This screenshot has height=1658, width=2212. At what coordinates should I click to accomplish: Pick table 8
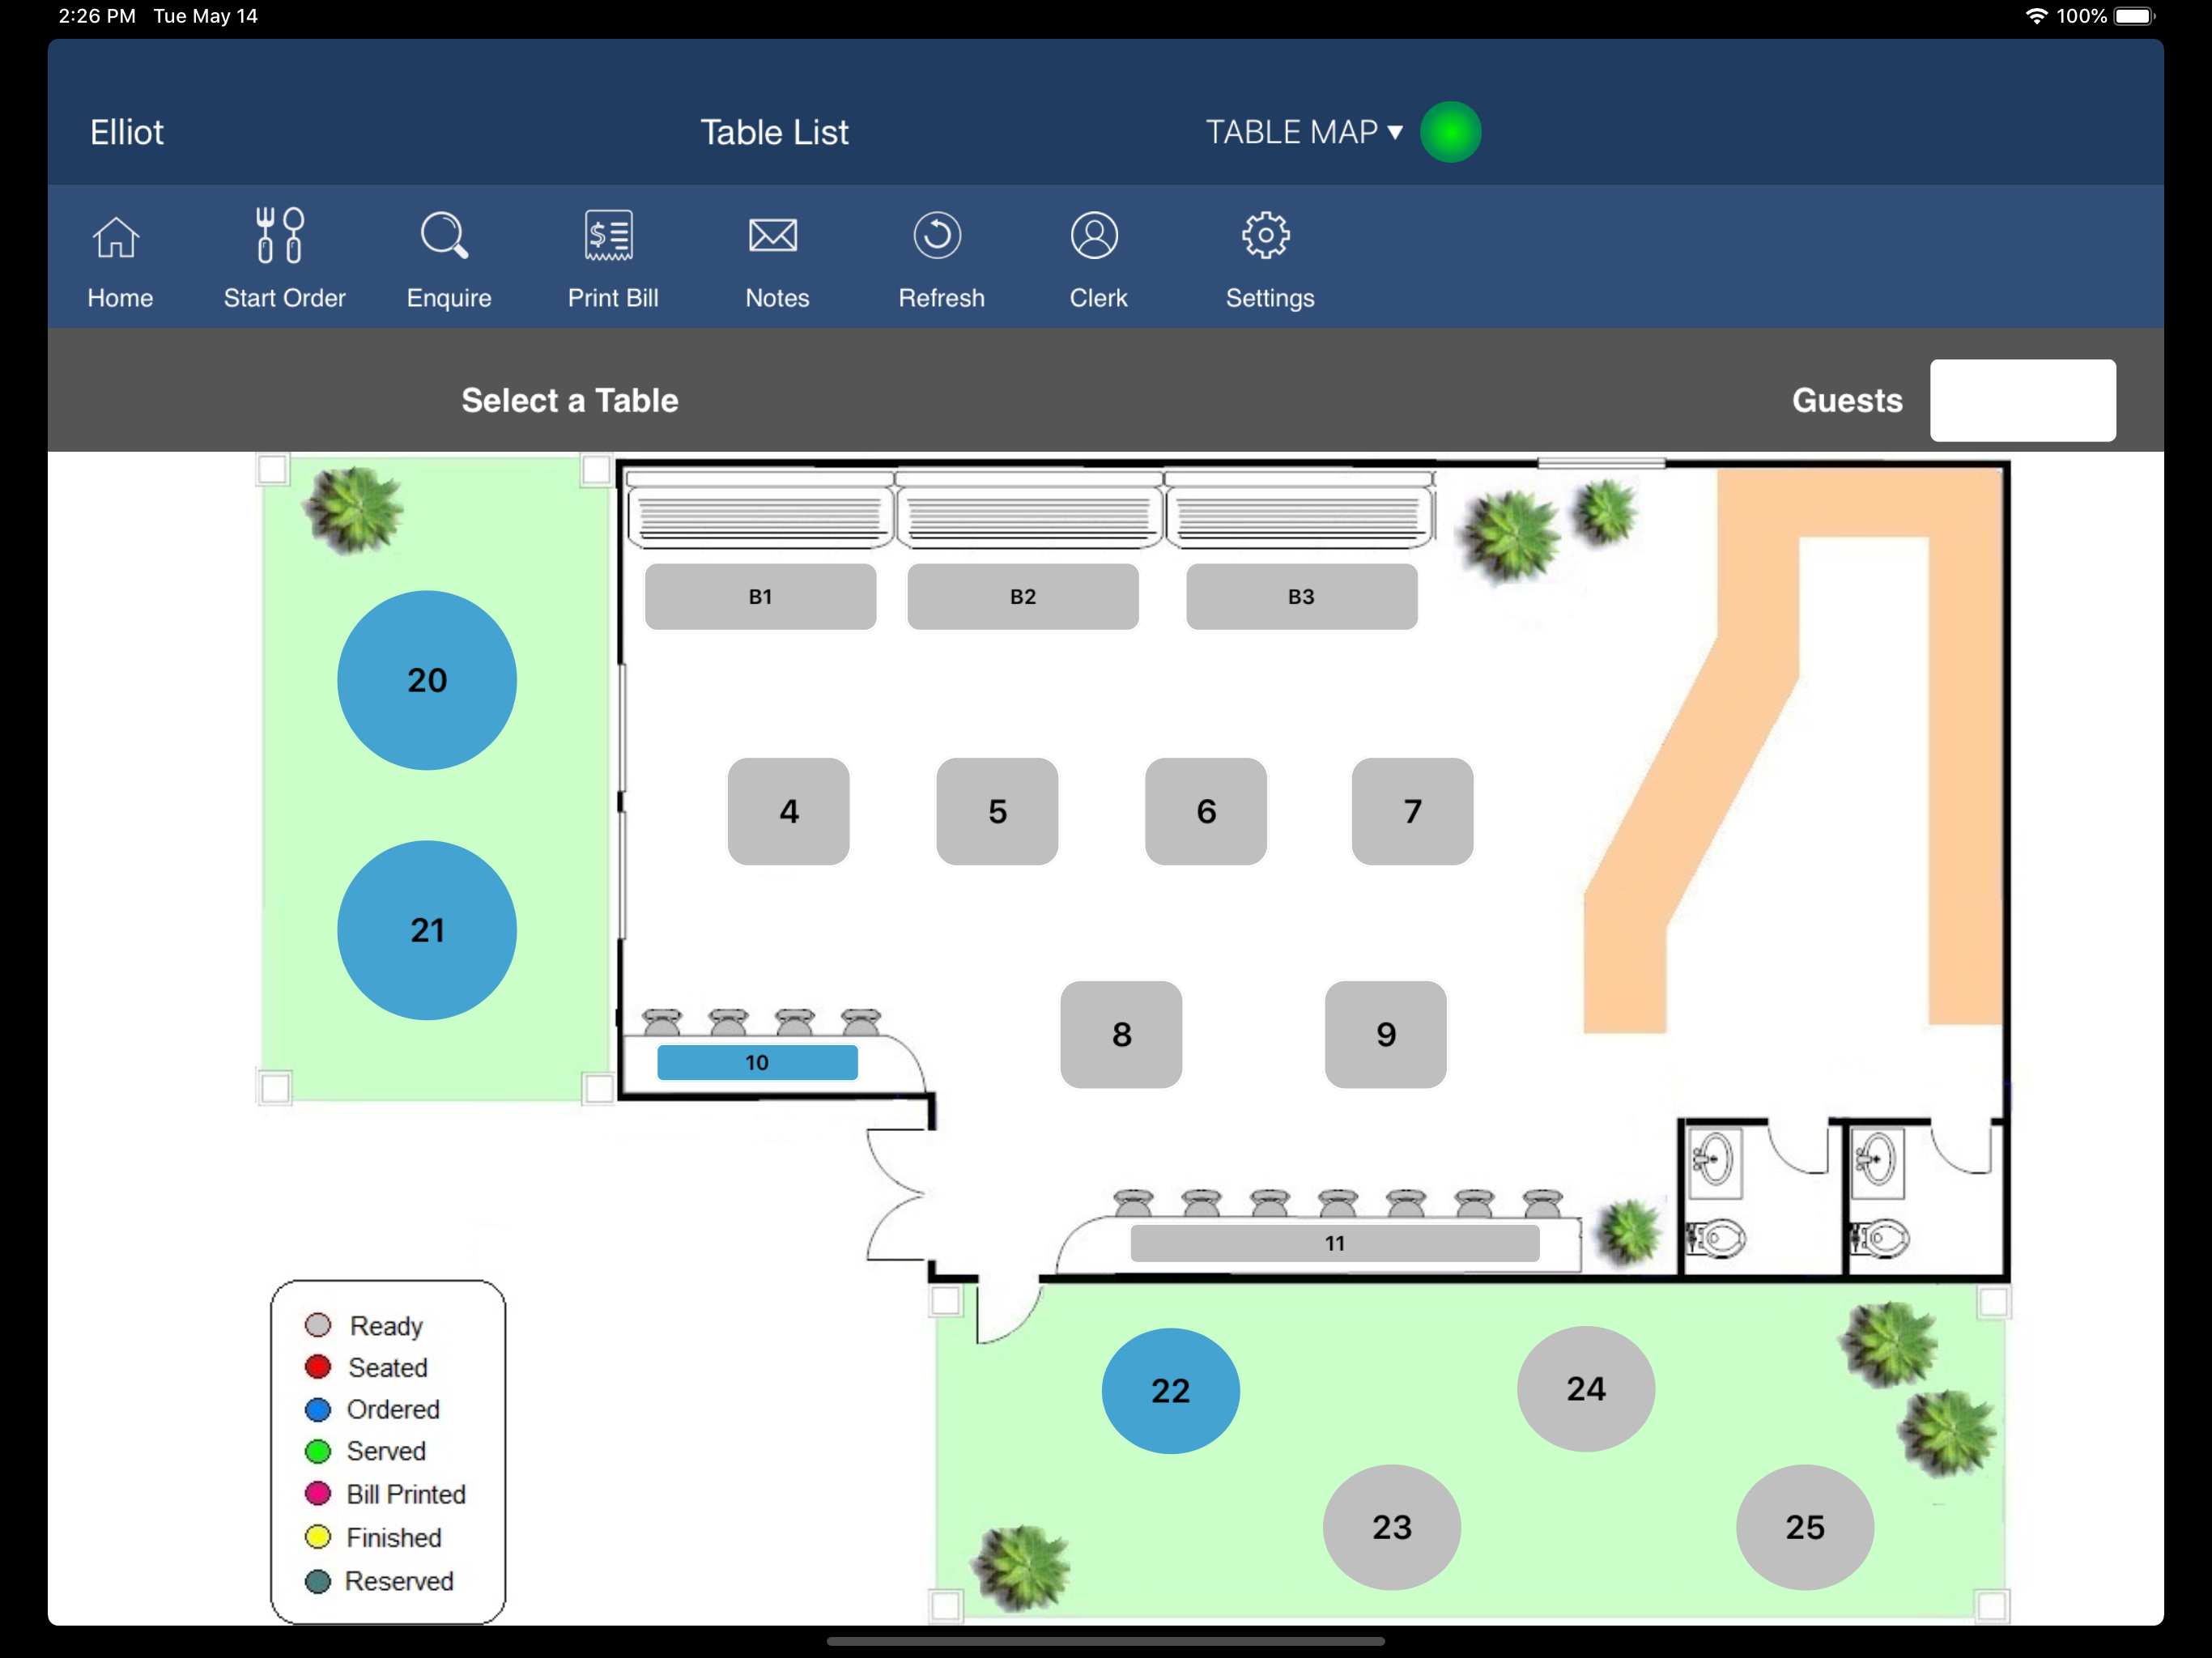point(1121,1034)
